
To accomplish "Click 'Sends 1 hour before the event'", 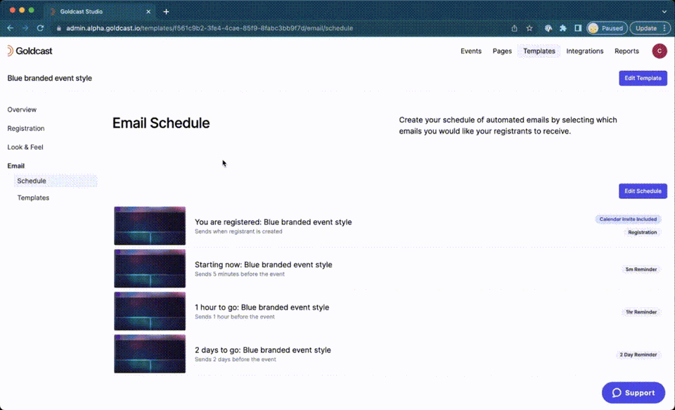I will [235, 316].
